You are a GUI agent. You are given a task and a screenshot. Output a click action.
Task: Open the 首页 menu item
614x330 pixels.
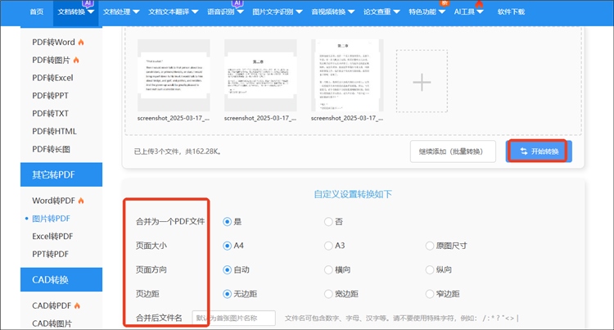[37, 11]
